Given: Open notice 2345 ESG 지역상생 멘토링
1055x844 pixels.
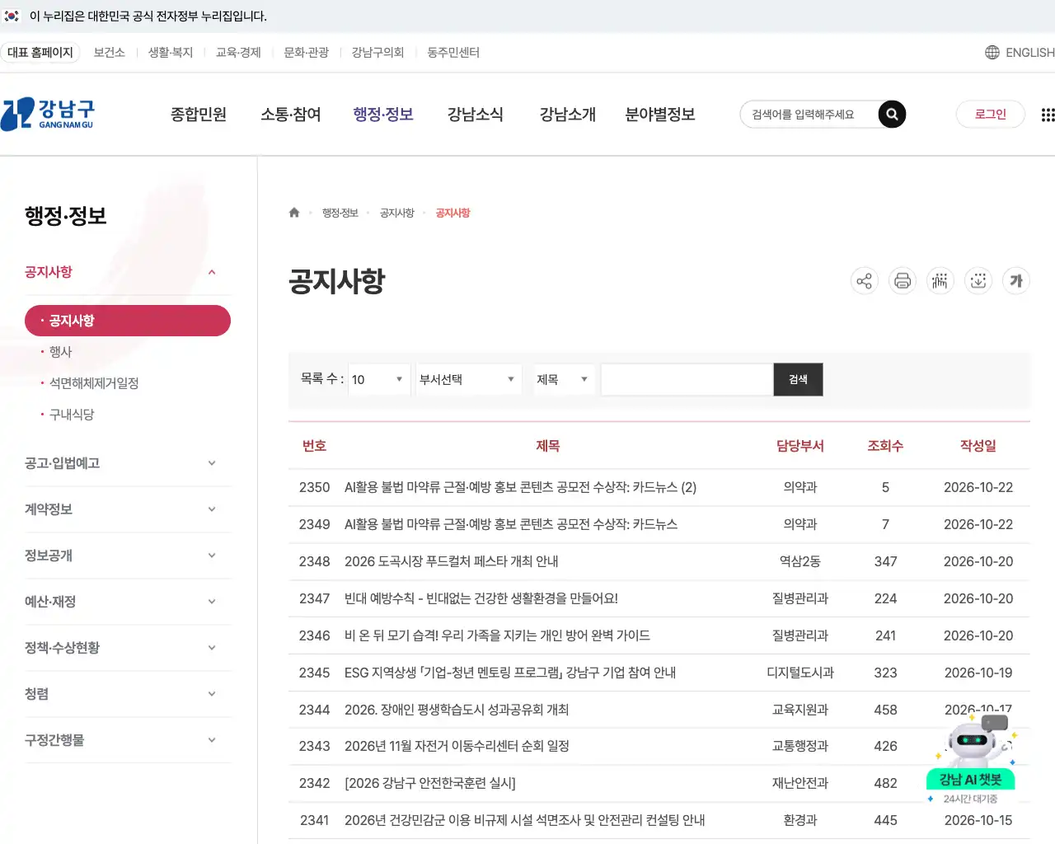Looking at the screenshot, I should tap(510, 673).
